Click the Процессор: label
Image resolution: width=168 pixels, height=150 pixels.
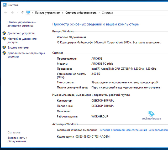click(64, 69)
